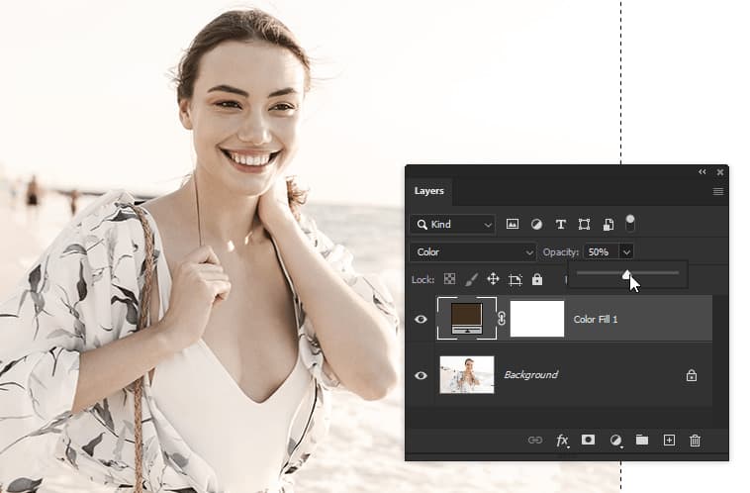The width and height of the screenshot is (750, 493).
Task: Open the Kind filter type dropdown
Action: point(452,225)
